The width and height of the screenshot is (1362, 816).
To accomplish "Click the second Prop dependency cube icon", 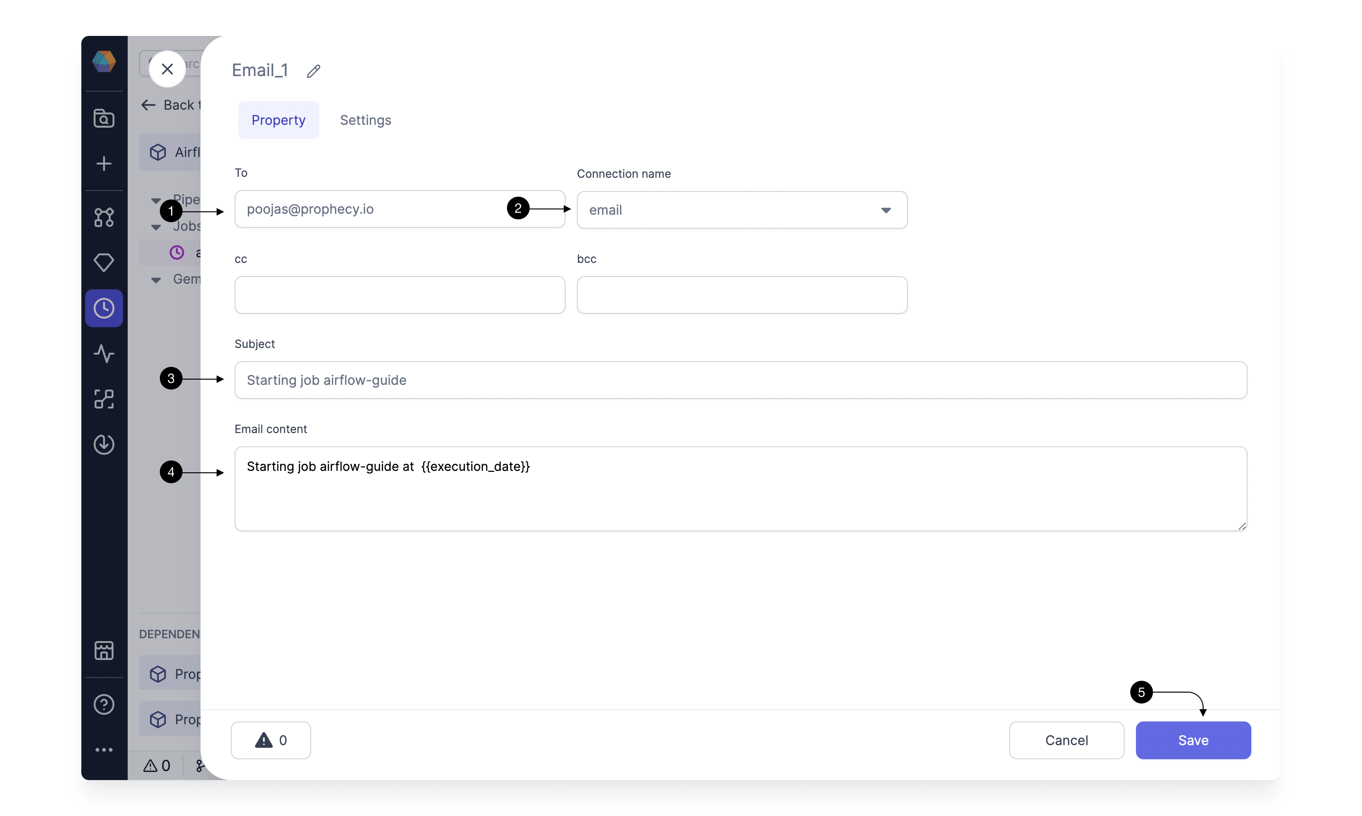I will [x=158, y=719].
